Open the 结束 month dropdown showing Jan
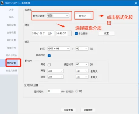139x114 pixels. [x=56, y=77]
